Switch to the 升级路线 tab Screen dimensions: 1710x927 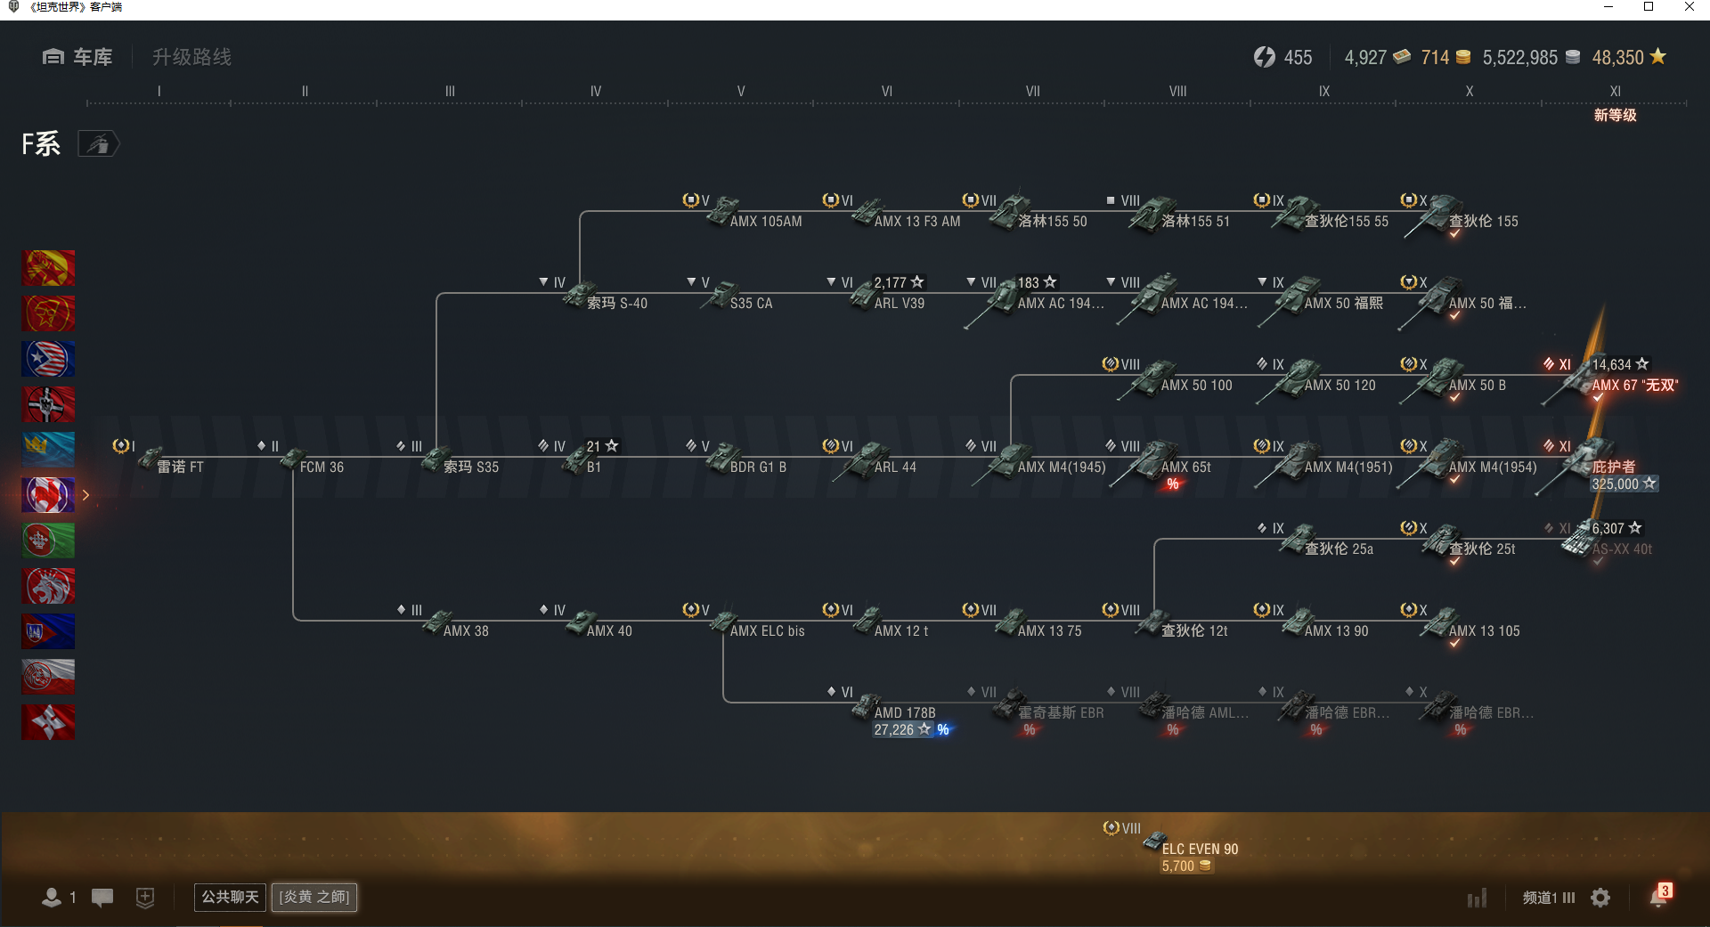[191, 57]
